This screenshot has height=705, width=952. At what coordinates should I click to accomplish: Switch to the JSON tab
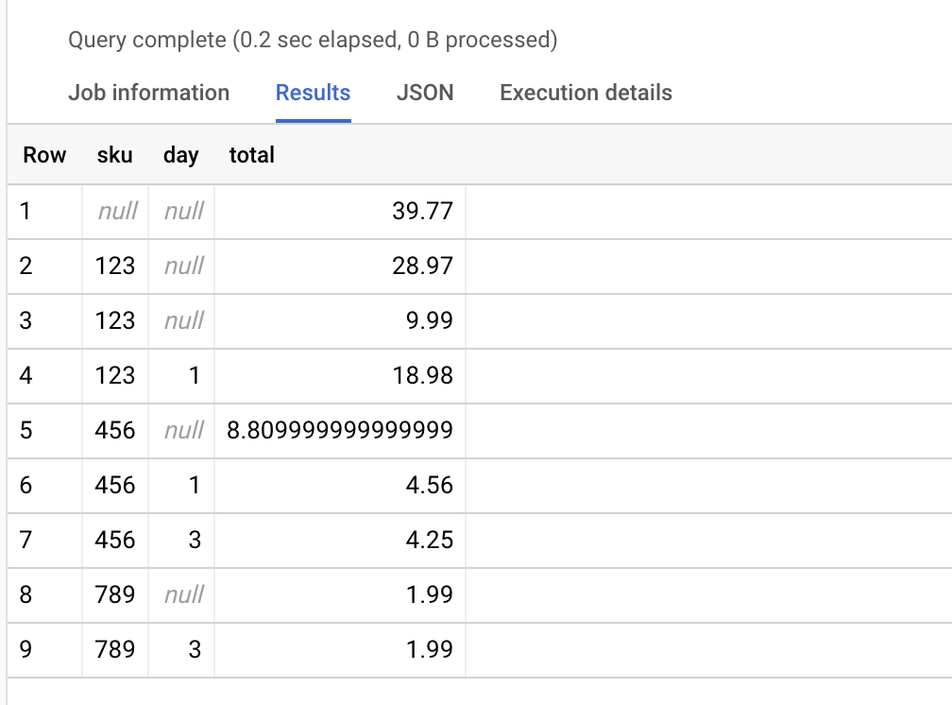425,93
